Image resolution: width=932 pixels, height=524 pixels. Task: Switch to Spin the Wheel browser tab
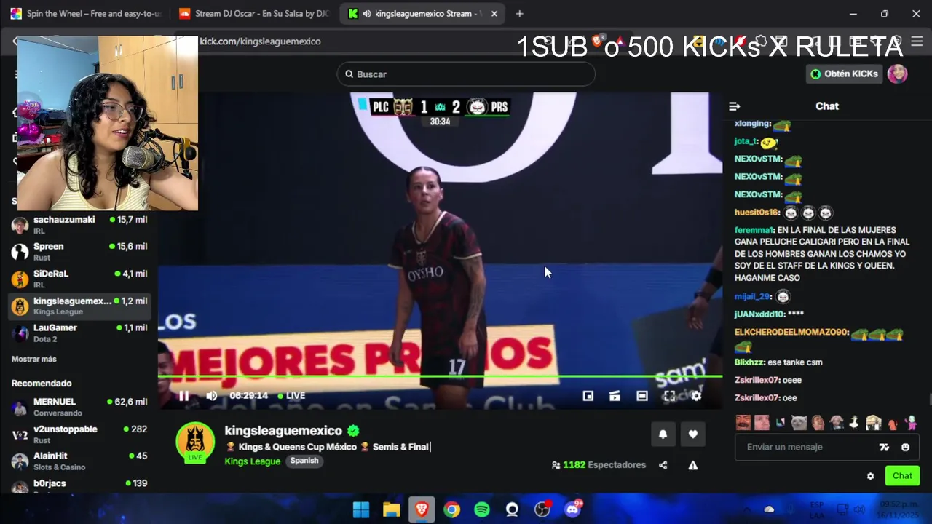[x=87, y=14]
